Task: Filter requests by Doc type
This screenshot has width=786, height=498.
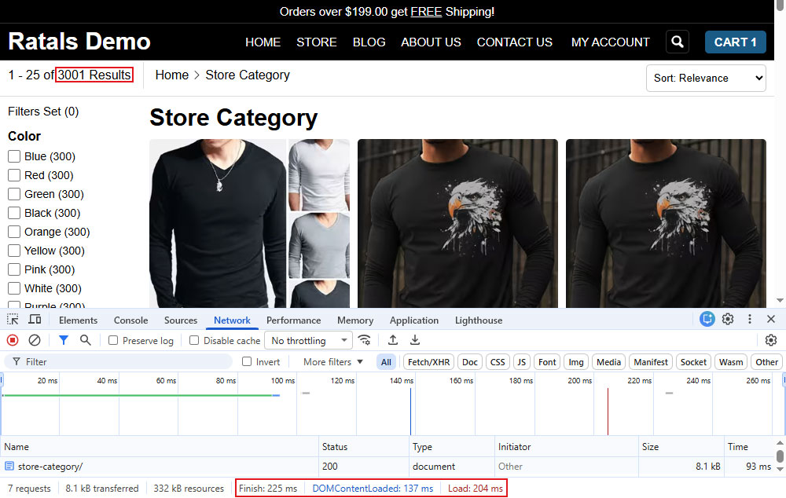Action: click(x=470, y=362)
